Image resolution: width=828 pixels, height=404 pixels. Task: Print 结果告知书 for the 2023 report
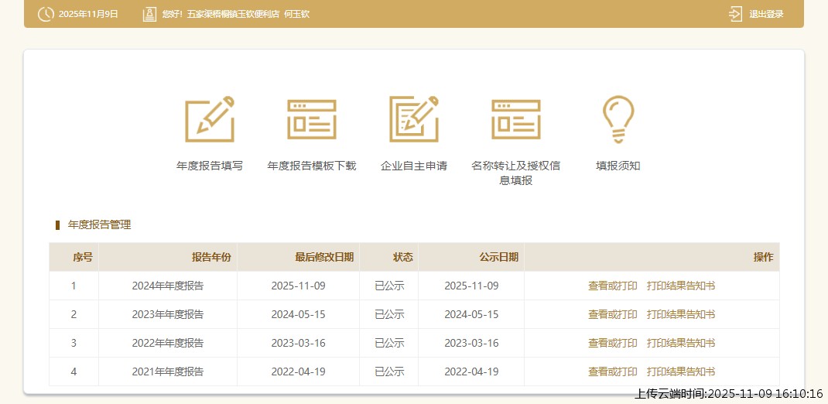[x=681, y=314]
